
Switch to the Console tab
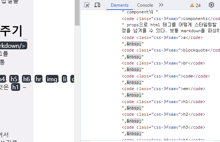click(x=145, y=5)
